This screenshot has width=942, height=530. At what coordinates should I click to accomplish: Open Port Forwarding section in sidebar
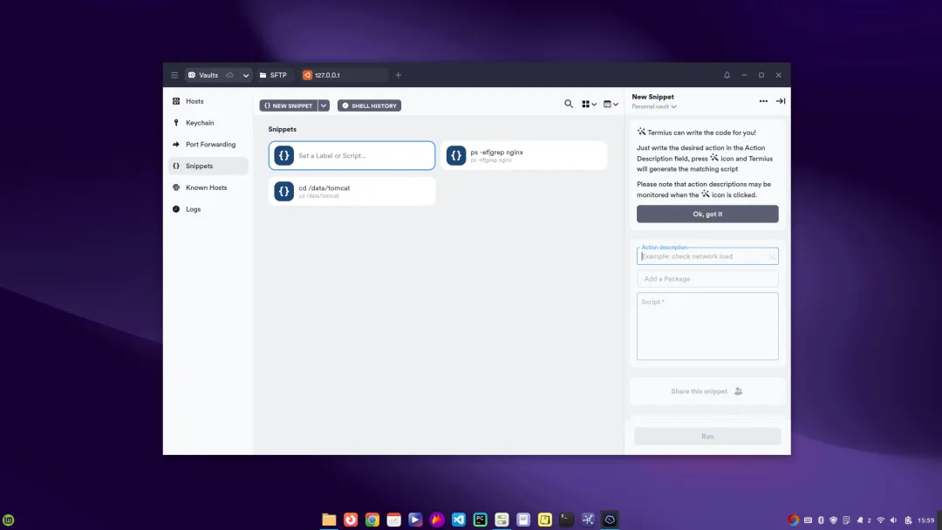click(x=208, y=145)
